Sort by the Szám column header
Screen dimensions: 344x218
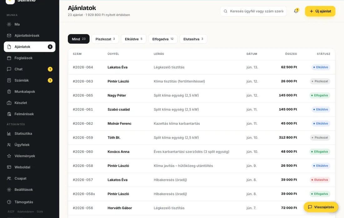coord(77,54)
